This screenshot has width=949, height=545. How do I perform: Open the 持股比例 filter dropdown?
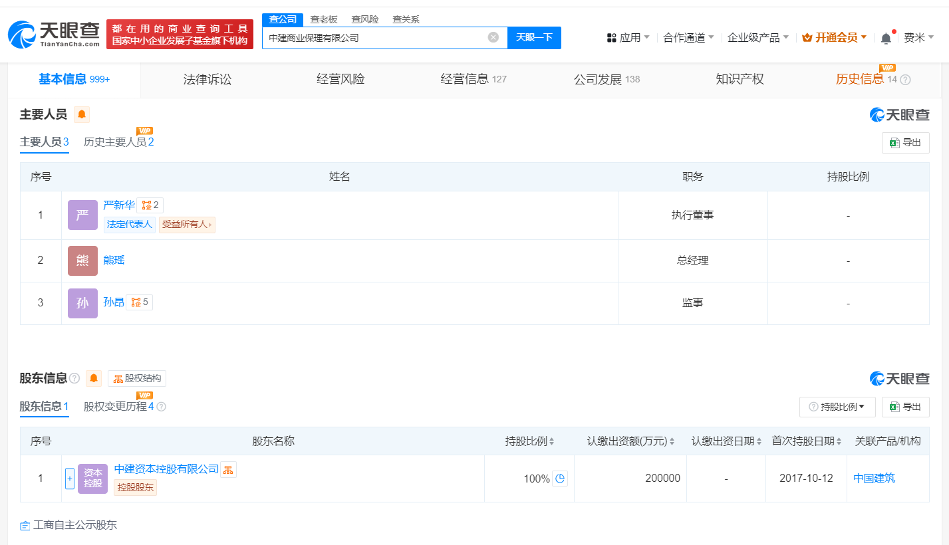pos(837,407)
